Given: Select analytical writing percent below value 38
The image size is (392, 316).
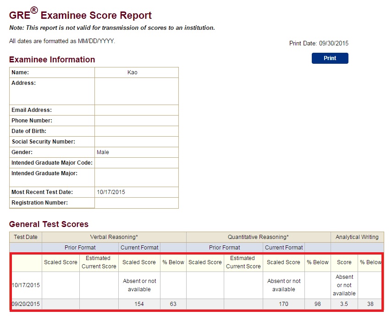Looking at the screenshot, I should point(370,304).
